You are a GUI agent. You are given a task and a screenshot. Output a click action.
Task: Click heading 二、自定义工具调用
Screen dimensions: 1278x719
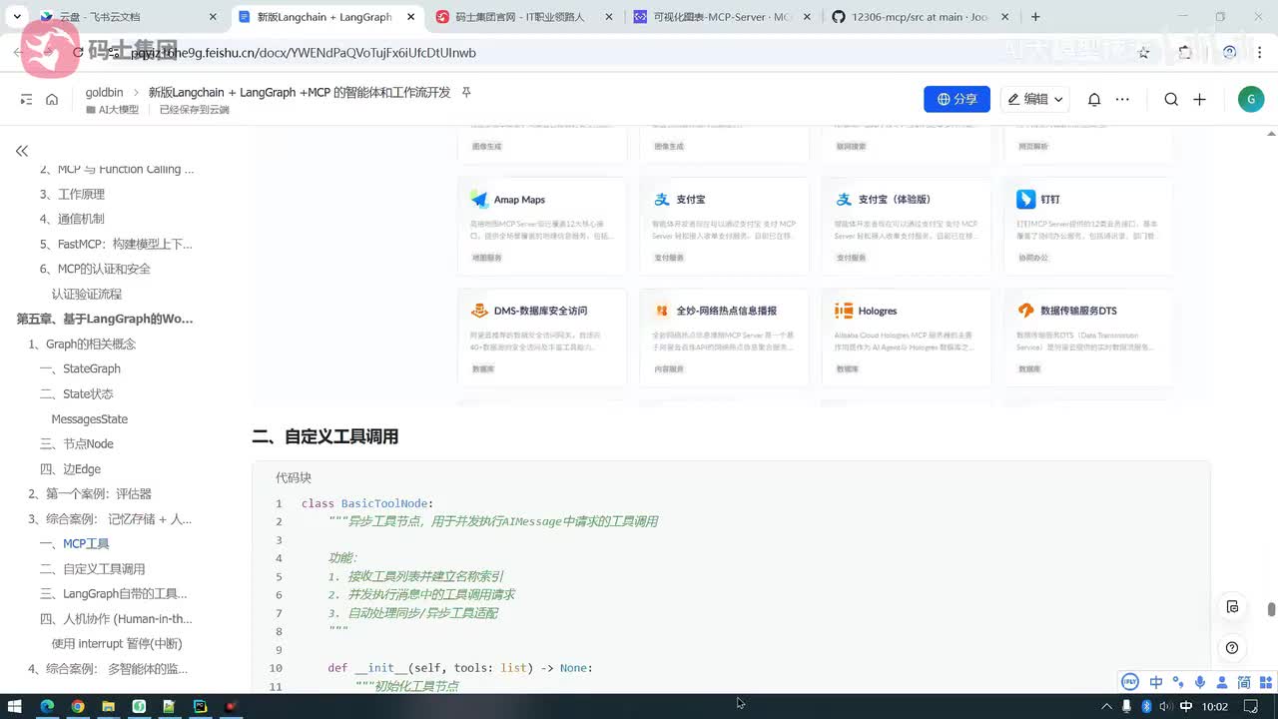click(325, 436)
